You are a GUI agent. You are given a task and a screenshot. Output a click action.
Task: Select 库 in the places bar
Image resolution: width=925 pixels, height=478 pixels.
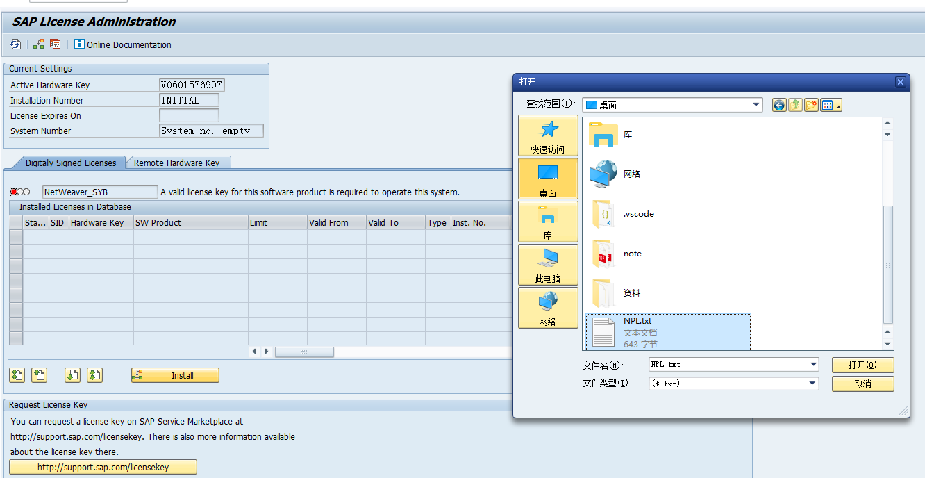click(x=548, y=222)
